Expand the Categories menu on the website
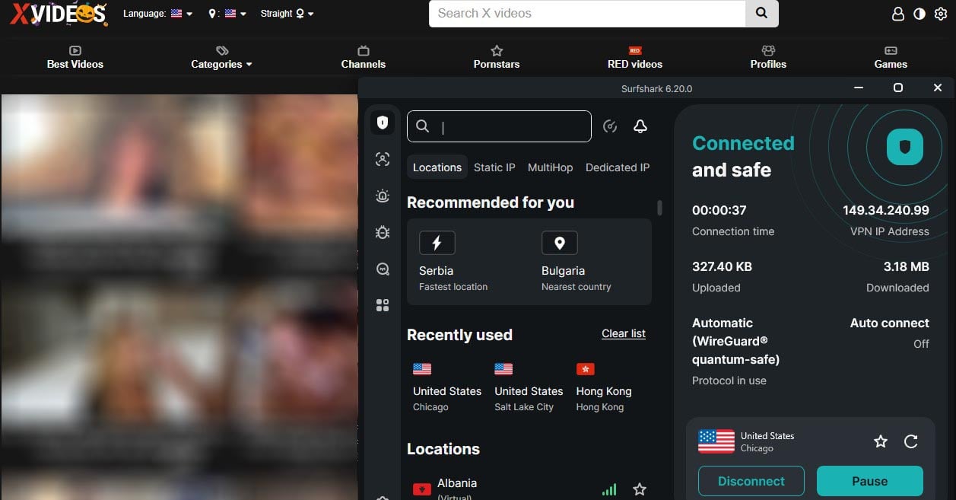The image size is (956, 500). pyautogui.click(x=221, y=58)
